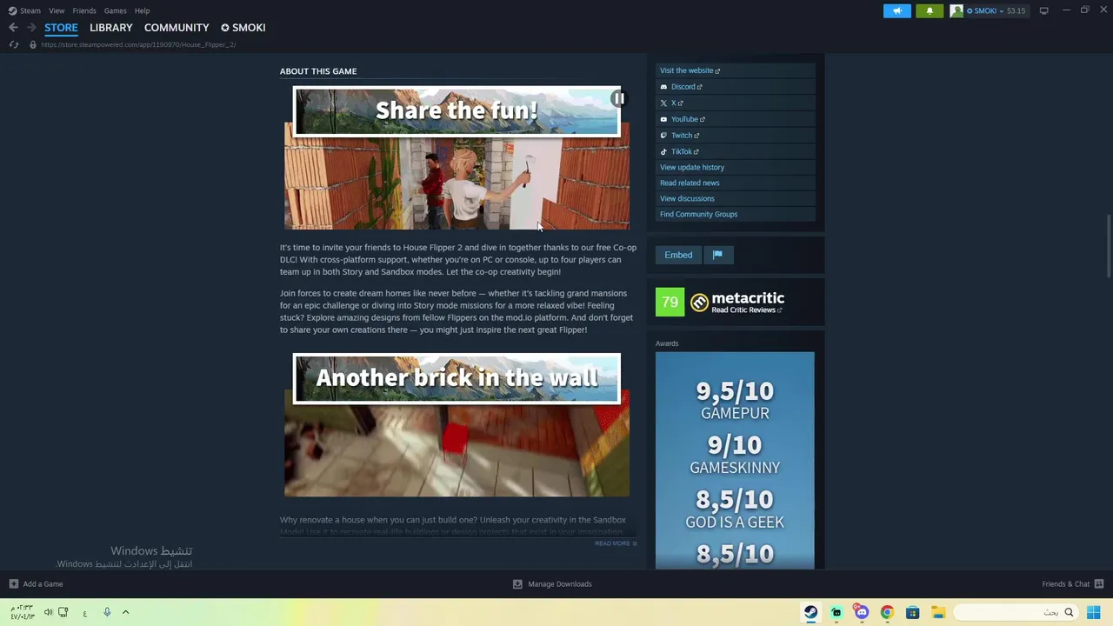Open Friends & Chat
1113x626 pixels.
[x=1072, y=584]
